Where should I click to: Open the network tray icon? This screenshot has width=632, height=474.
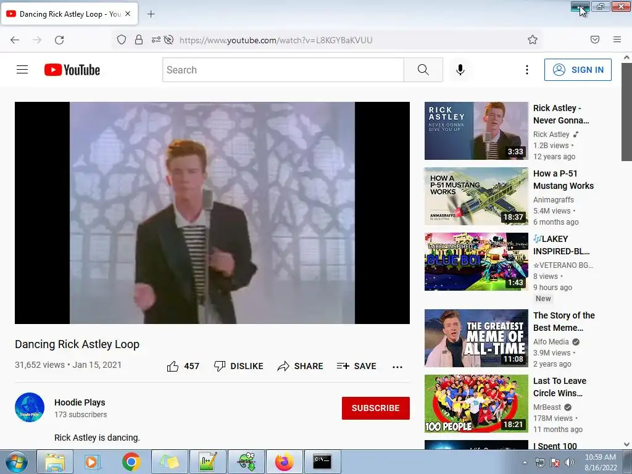click(539, 462)
